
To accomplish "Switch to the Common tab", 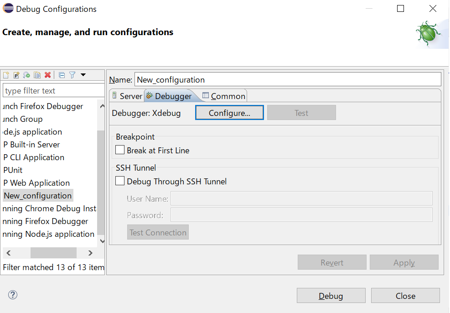I will (224, 96).
